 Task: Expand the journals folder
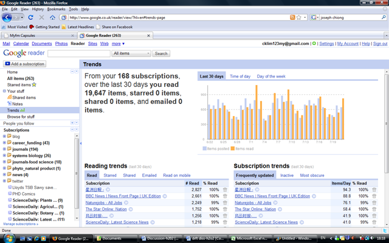pos(4,149)
